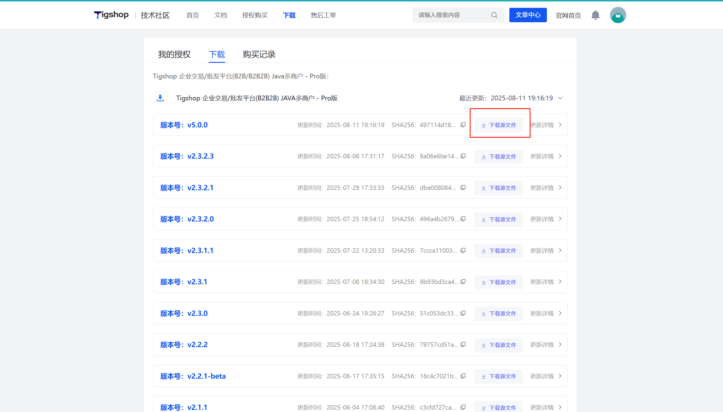Screen dimensions: 723x412
Task: Download source file for v2.2.2
Action: (498, 345)
